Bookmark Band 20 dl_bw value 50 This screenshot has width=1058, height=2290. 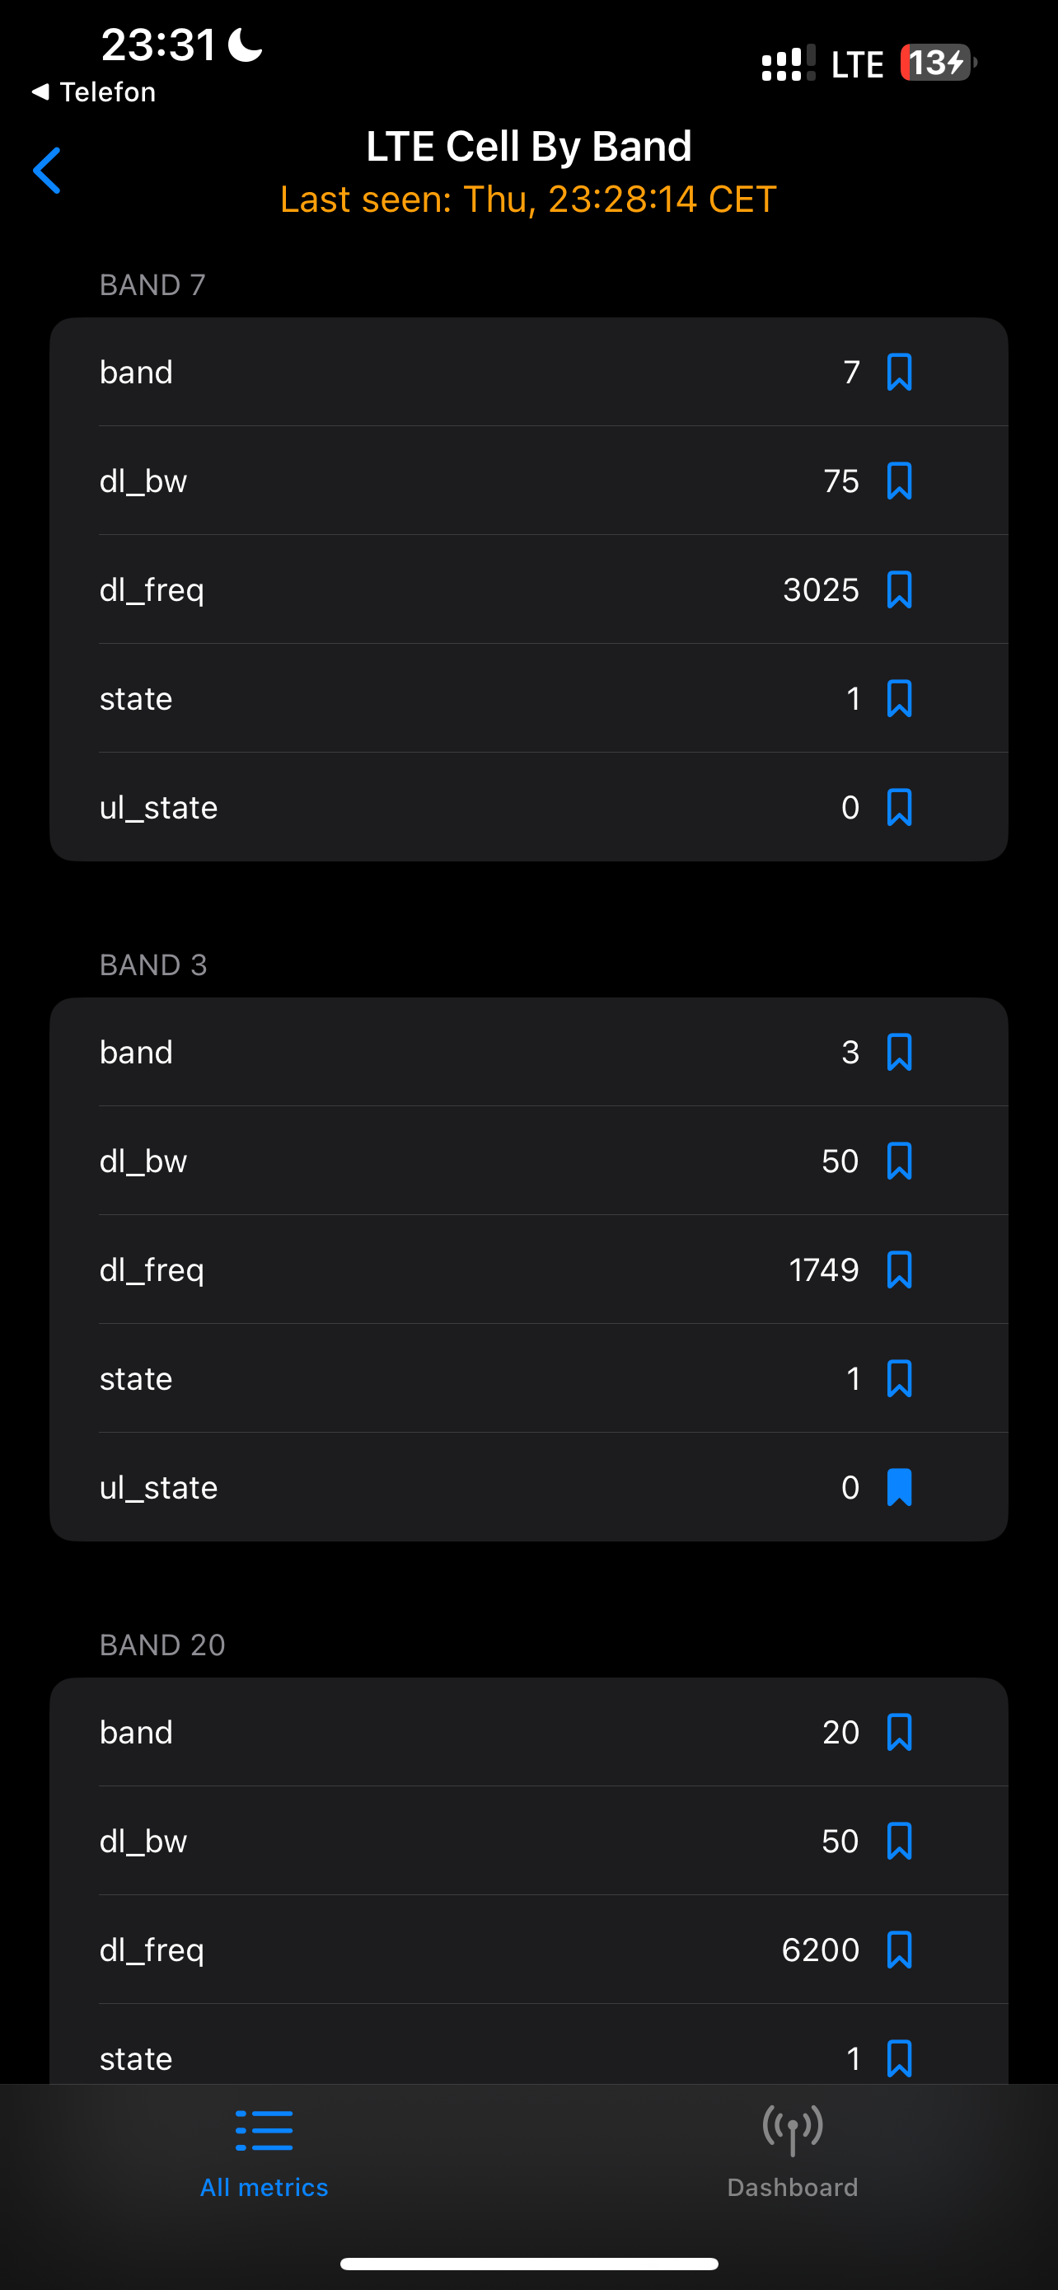(x=899, y=1841)
